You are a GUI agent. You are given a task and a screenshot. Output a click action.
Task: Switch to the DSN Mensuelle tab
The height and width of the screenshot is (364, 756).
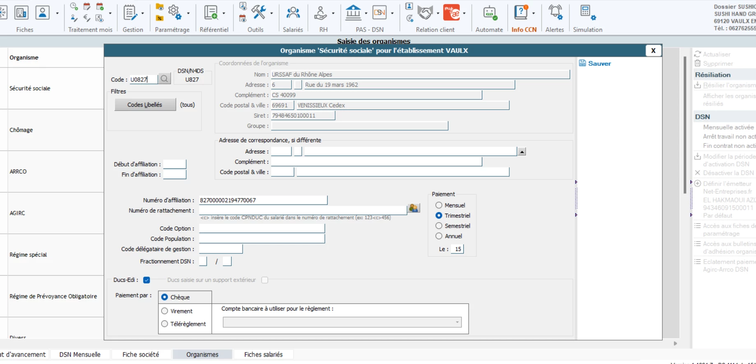[80, 354]
